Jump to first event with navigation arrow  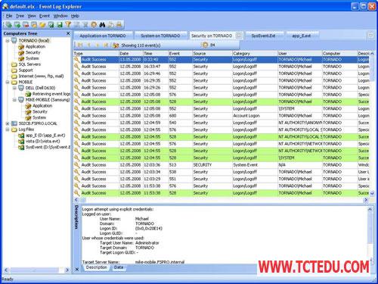point(80,45)
